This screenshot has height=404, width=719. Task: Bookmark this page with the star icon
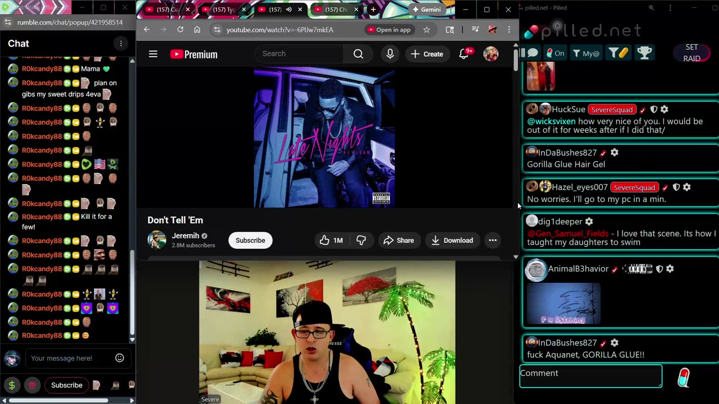click(426, 30)
